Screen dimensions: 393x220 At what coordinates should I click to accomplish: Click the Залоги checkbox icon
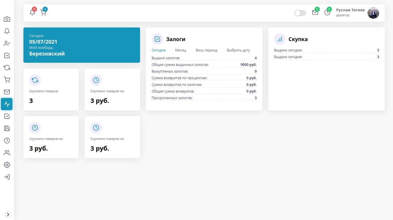point(158,39)
